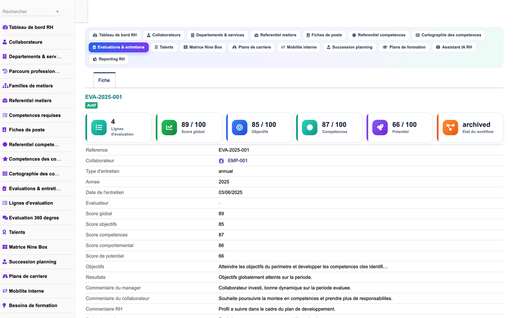Open Fiches de poste top navigation pill

[324, 35]
